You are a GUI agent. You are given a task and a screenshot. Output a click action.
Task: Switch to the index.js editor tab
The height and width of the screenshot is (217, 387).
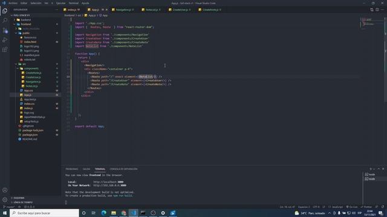point(73,10)
